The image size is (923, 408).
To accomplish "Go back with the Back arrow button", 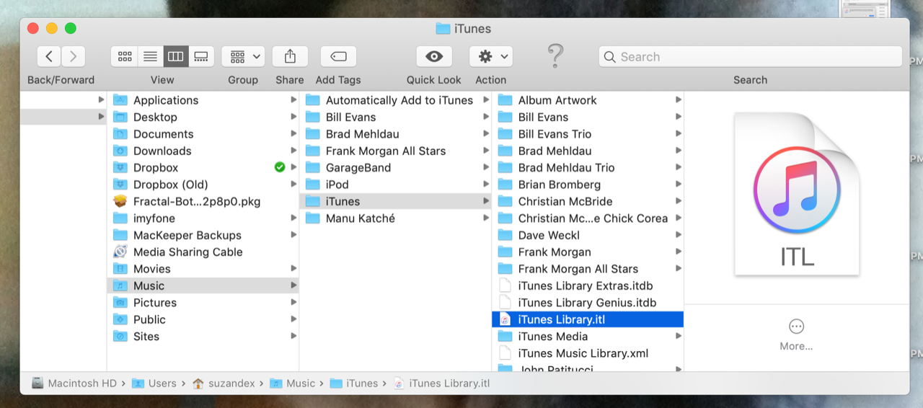I will point(49,56).
